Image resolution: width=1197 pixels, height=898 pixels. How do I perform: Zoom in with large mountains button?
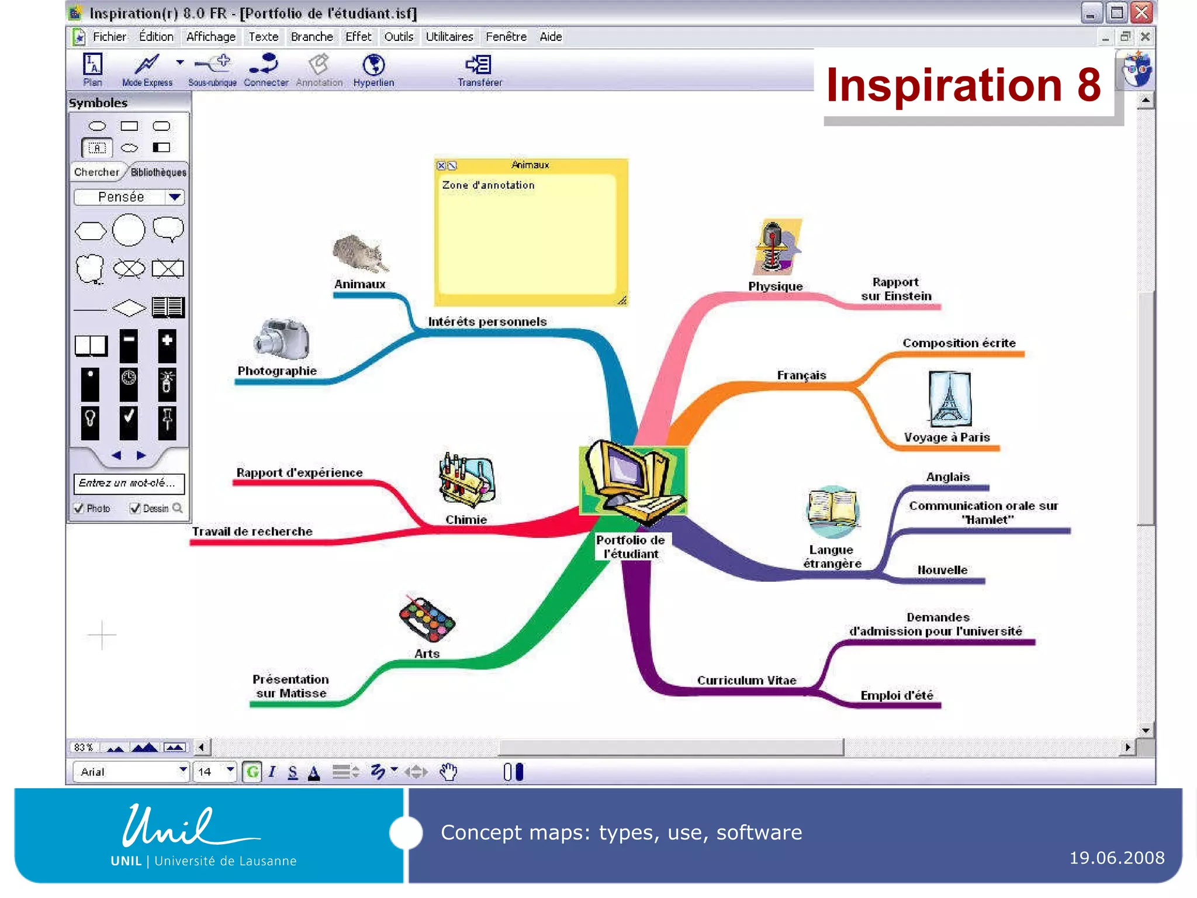pyautogui.click(x=144, y=747)
